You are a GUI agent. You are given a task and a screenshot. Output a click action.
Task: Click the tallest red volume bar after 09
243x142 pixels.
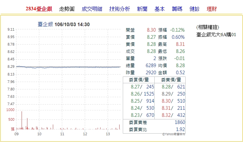22,120
